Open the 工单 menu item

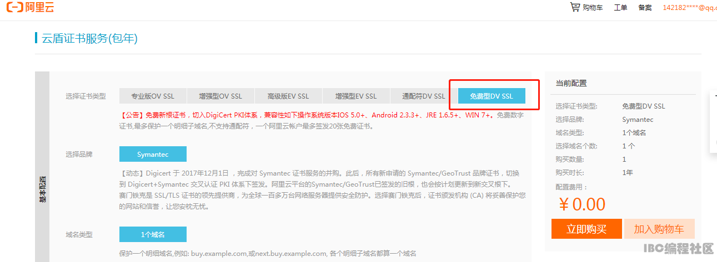tap(620, 7)
